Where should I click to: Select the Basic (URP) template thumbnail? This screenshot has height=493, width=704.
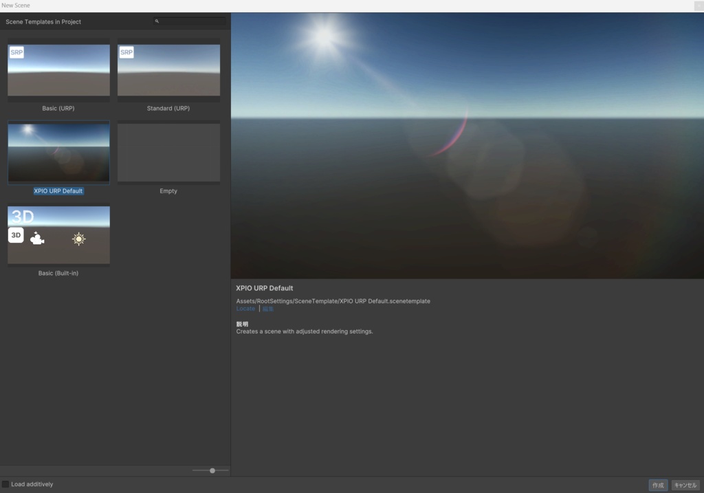pos(59,70)
